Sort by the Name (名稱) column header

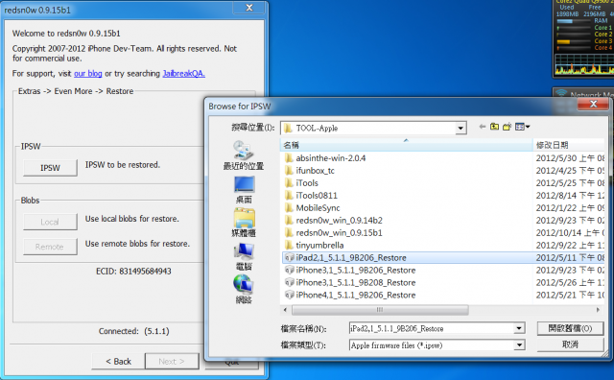tap(407, 145)
